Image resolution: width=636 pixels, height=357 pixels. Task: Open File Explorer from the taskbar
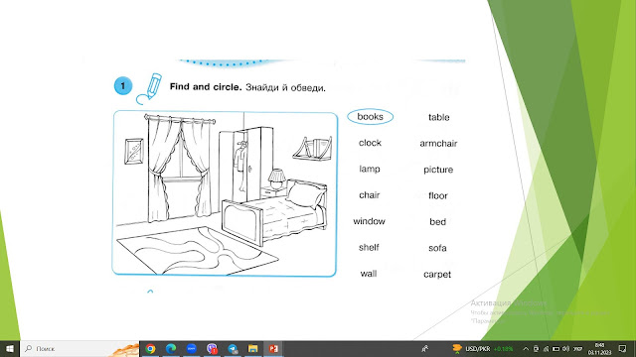(252, 348)
